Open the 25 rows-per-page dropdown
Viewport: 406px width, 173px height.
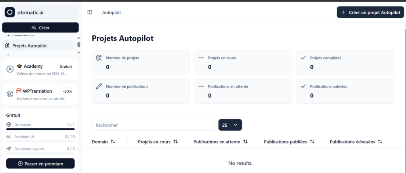point(230,125)
